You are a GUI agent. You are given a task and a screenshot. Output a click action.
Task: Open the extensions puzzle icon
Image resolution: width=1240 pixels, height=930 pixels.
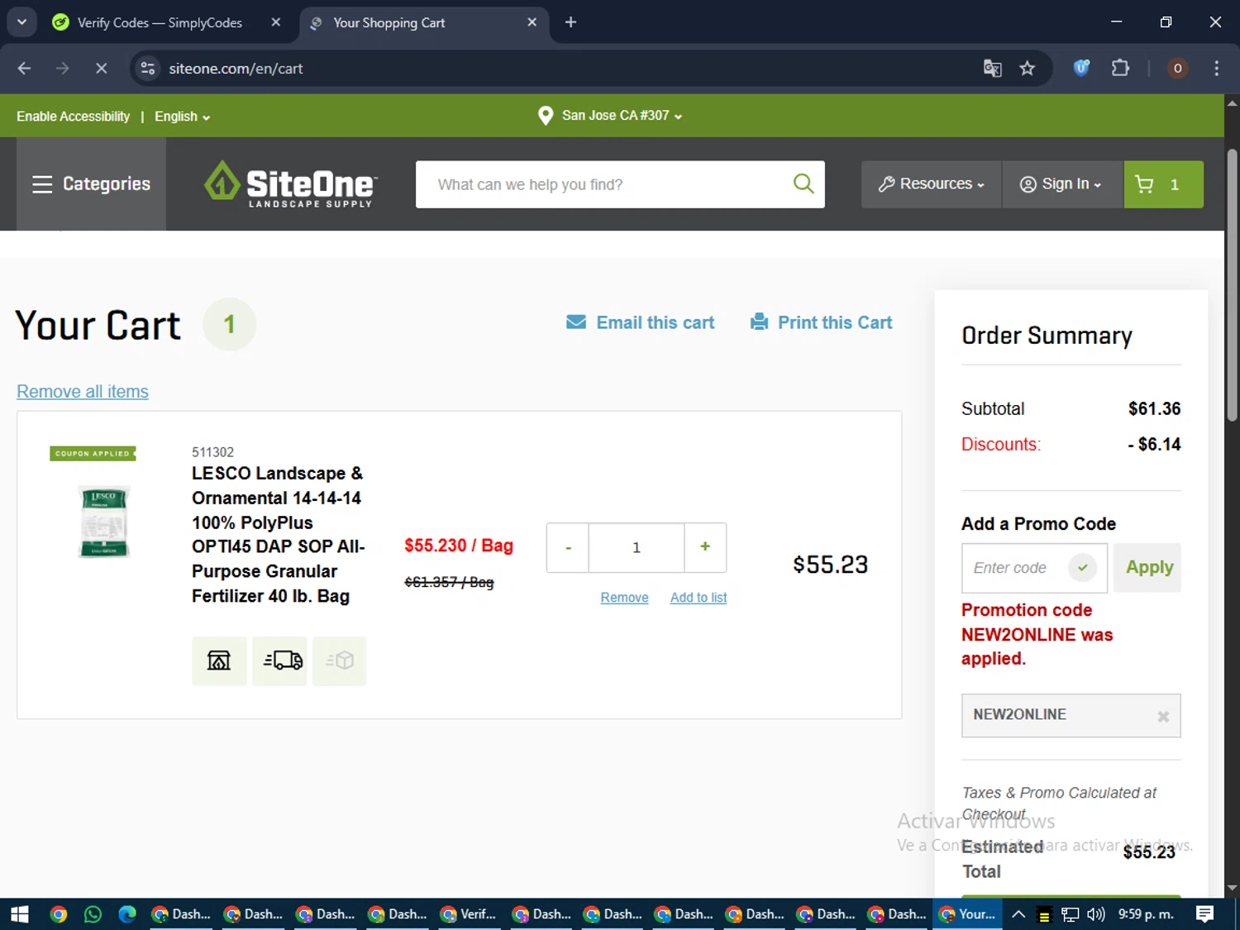(x=1120, y=68)
